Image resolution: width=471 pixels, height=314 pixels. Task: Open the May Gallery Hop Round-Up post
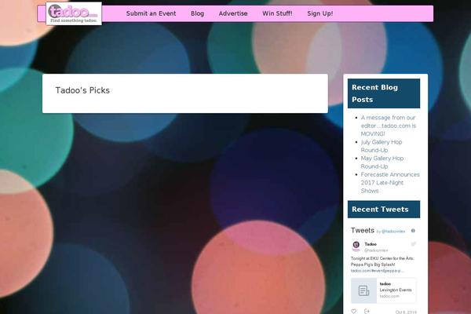pos(382,162)
